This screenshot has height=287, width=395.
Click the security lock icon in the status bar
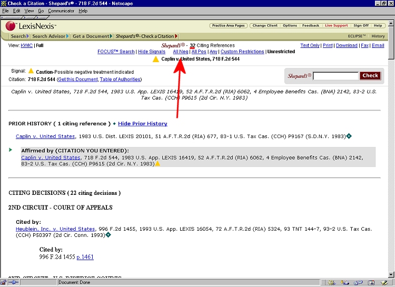click(x=4, y=282)
